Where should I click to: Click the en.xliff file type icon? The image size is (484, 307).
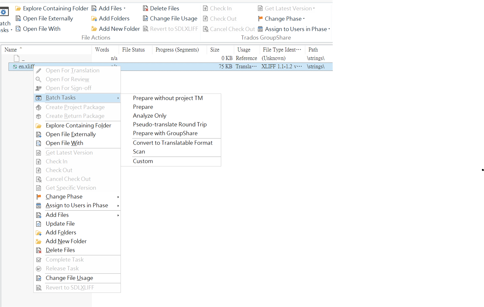[x=15, y=66]
